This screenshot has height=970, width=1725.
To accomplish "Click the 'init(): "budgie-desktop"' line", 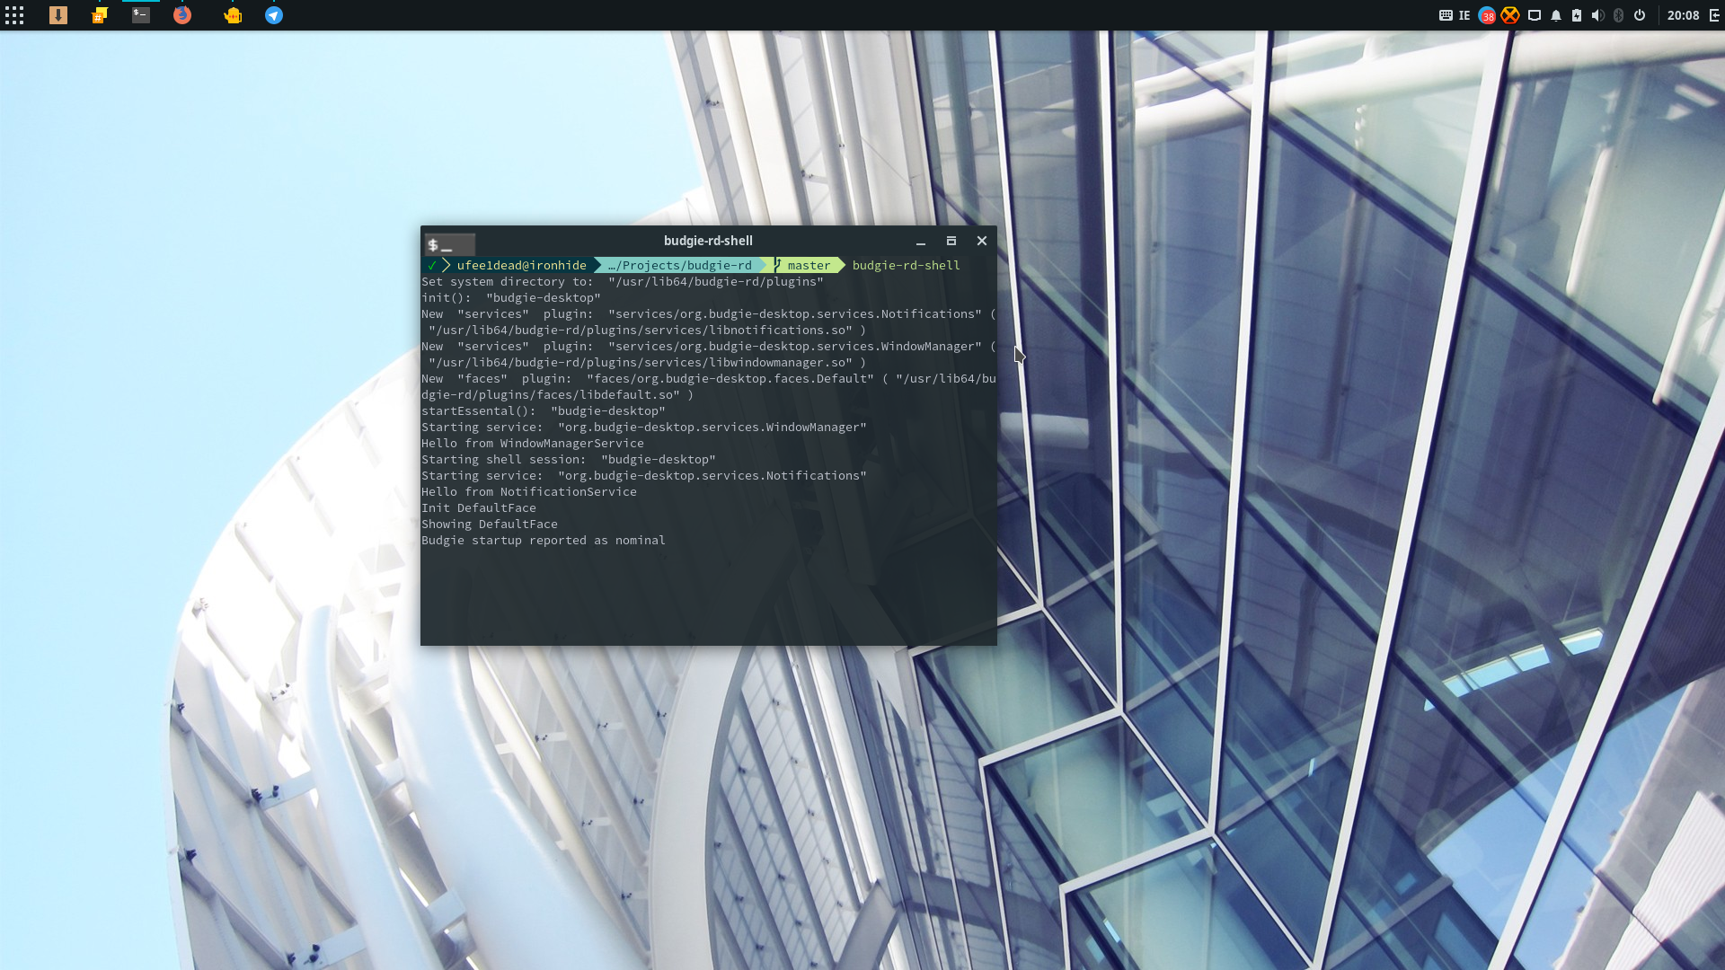I will (511, 297).
